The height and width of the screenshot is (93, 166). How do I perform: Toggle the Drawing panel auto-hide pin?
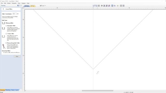[x=21, y=5]
